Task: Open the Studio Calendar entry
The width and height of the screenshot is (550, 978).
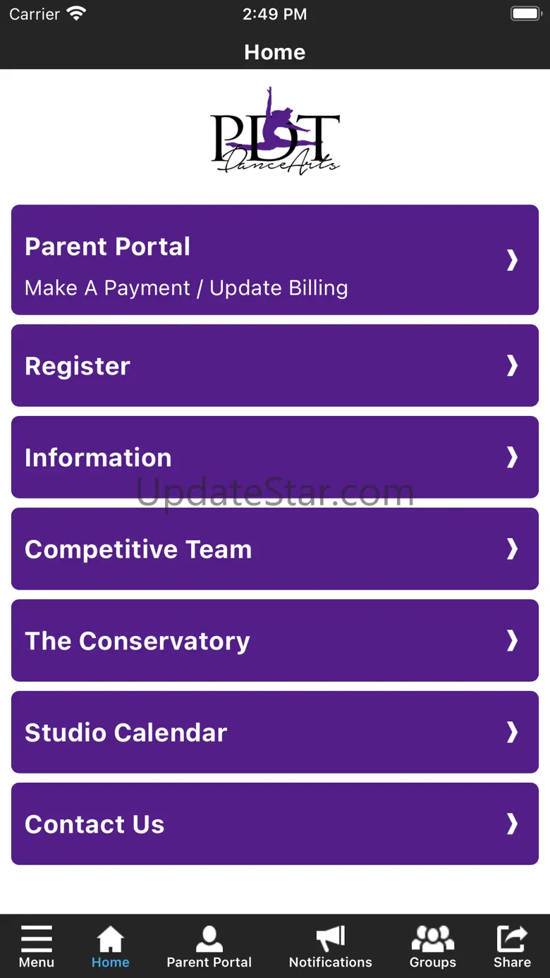Action: click(x=275, y=732)
